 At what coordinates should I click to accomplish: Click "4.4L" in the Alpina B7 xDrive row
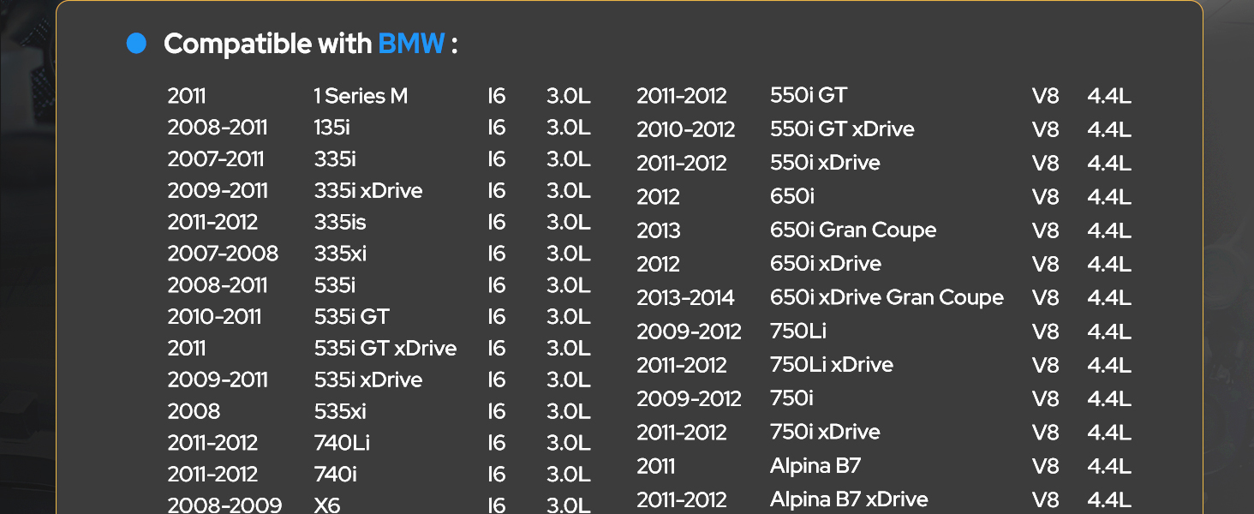click(x=1109, y=499)
